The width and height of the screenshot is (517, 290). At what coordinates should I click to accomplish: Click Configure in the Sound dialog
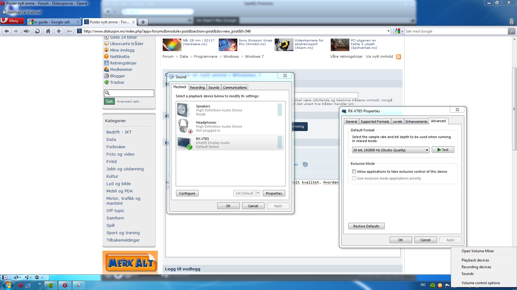(x=187, y=193)
